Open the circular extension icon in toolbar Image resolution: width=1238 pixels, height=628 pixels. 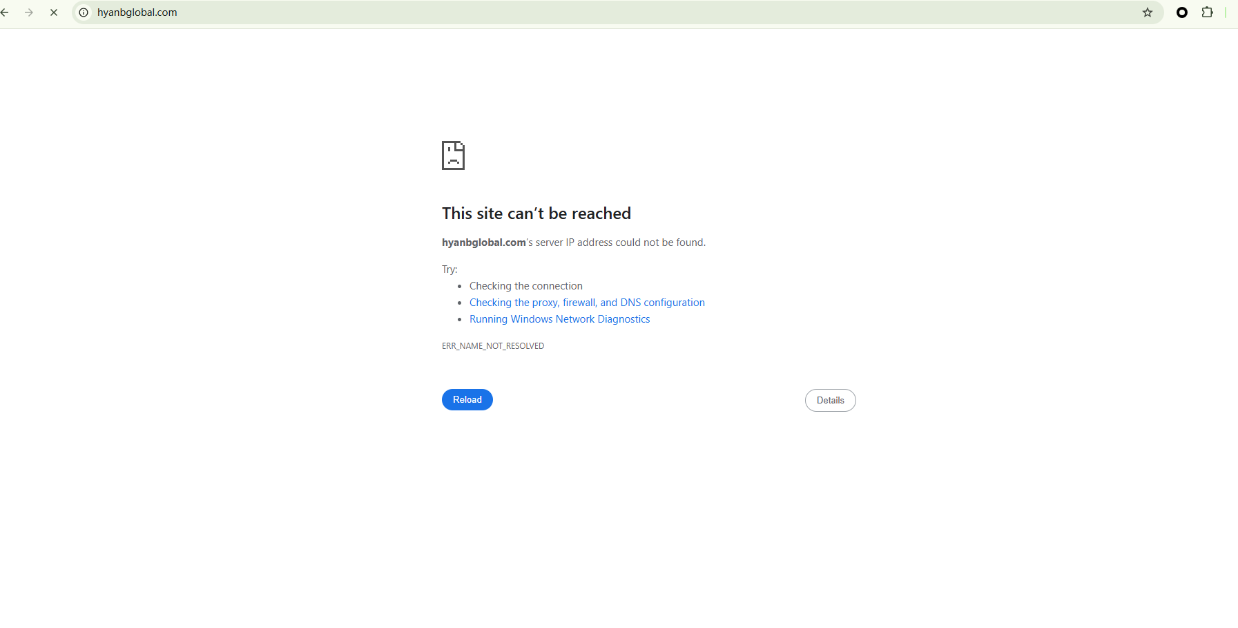coord(1182,12)
